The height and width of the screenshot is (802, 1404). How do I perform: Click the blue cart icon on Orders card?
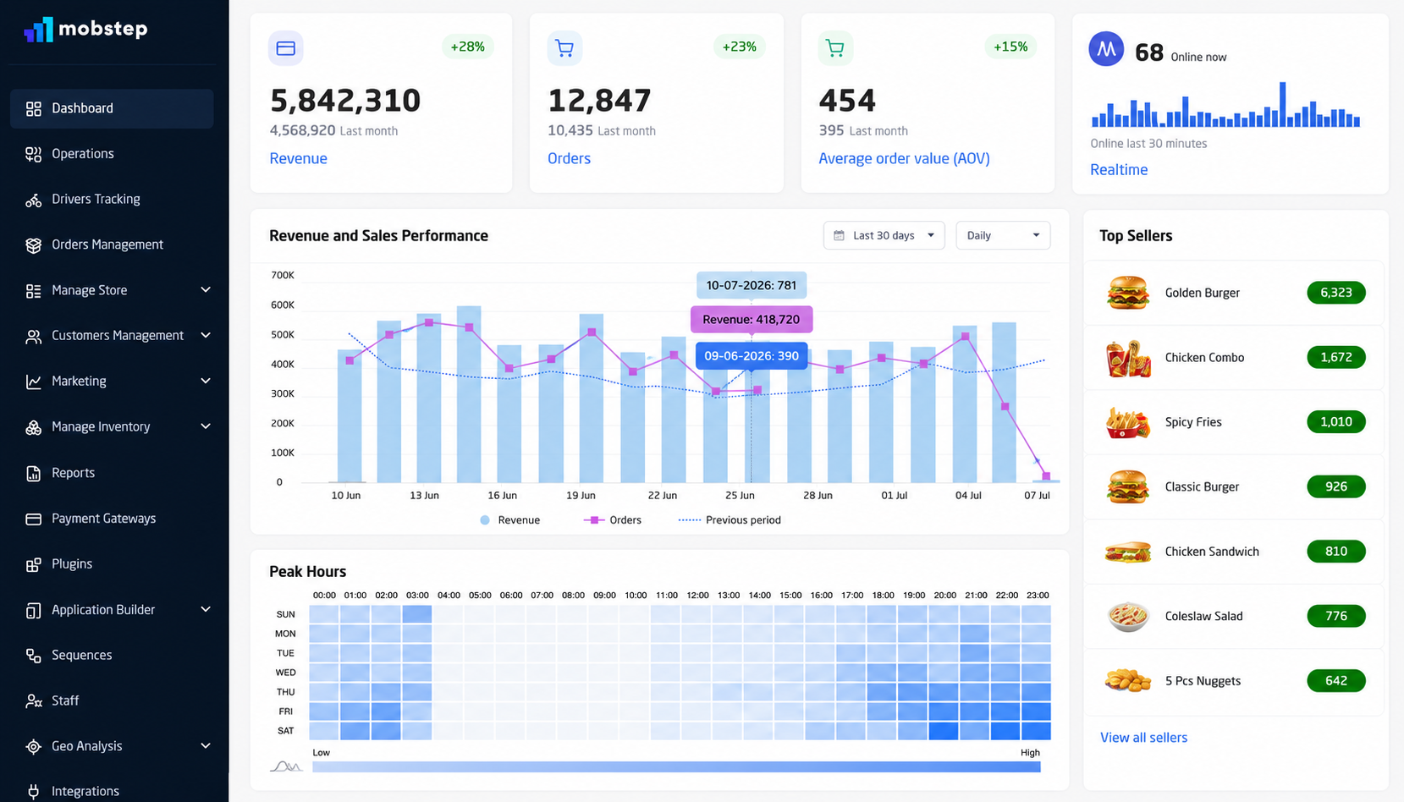564,48
